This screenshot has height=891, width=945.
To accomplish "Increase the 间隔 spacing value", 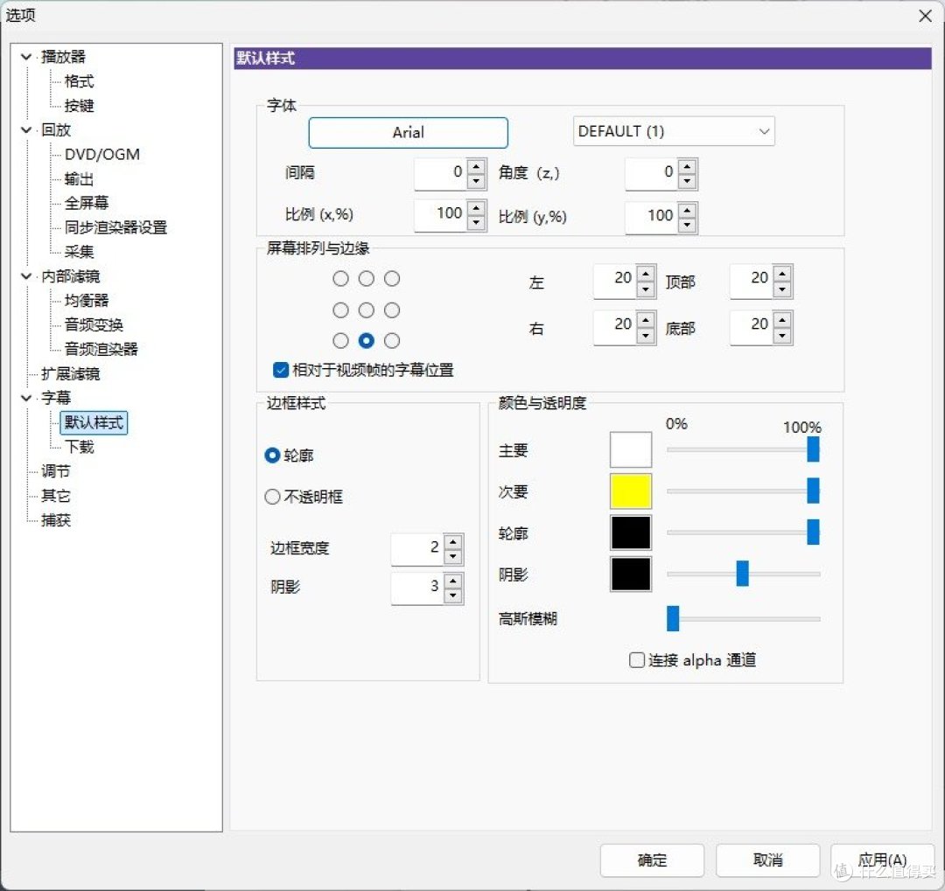I will coord(476,166).
